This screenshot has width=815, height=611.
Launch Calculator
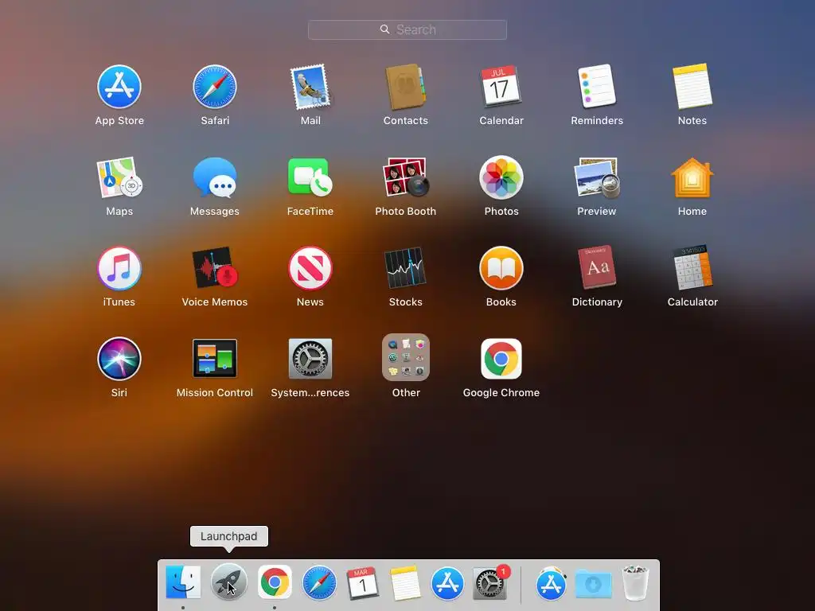tap(692, 269)
